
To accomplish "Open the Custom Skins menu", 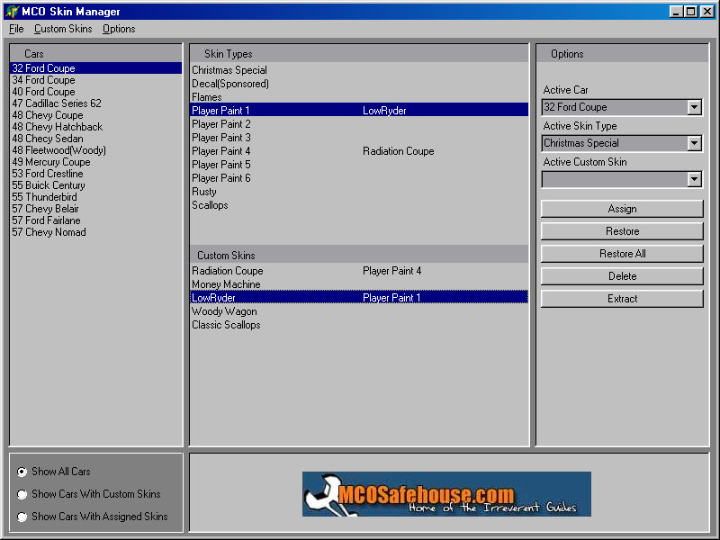I will click(x=63, y=29).
